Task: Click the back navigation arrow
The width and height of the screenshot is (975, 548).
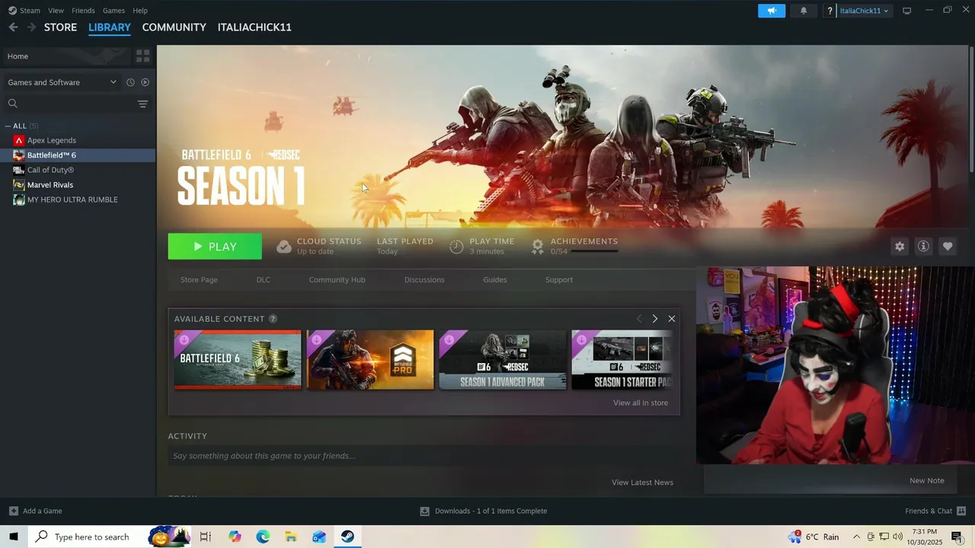Action: (13, 27)
